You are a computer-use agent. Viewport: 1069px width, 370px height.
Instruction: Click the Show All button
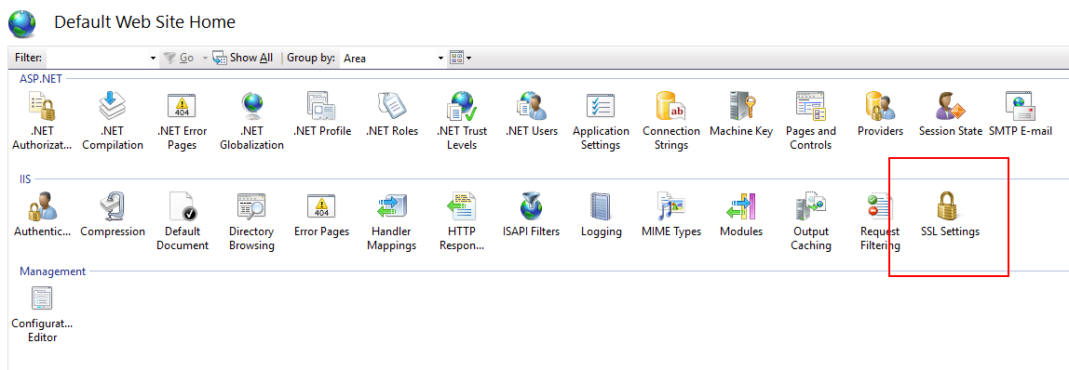[243, 58]
